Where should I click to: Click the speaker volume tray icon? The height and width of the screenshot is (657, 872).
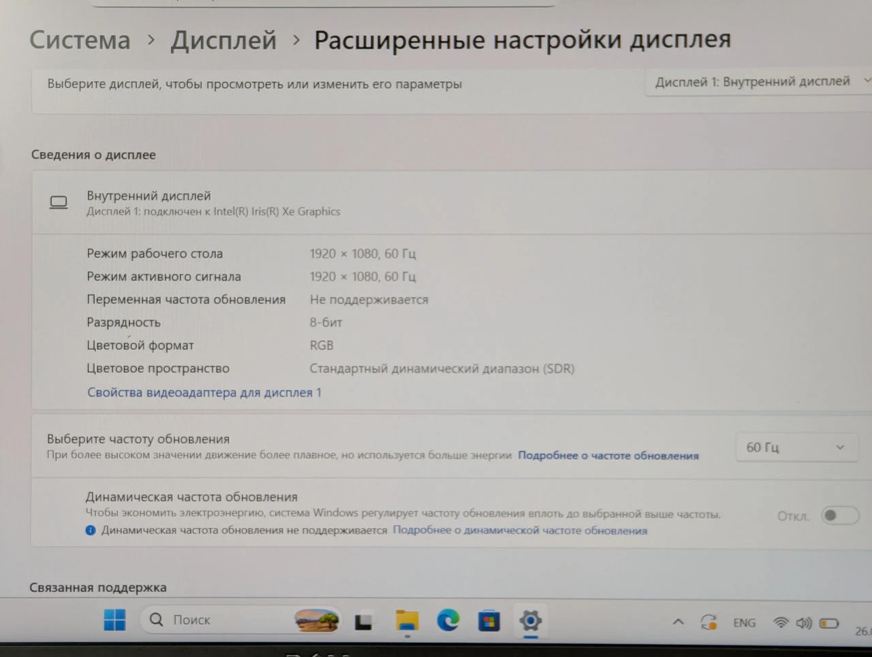tap(804, 623)
